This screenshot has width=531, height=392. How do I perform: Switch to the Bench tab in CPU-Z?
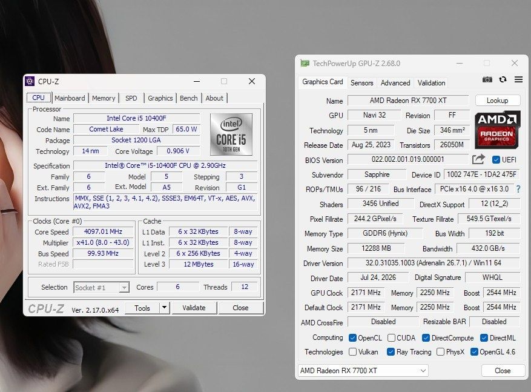click(x=189, y=98)
